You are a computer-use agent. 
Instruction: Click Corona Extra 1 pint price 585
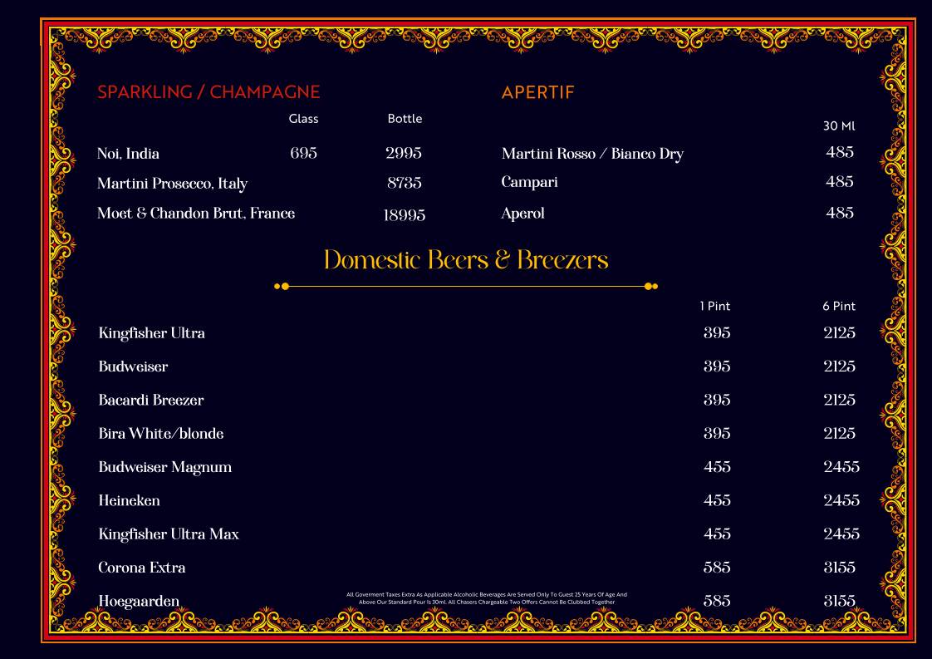717,568
